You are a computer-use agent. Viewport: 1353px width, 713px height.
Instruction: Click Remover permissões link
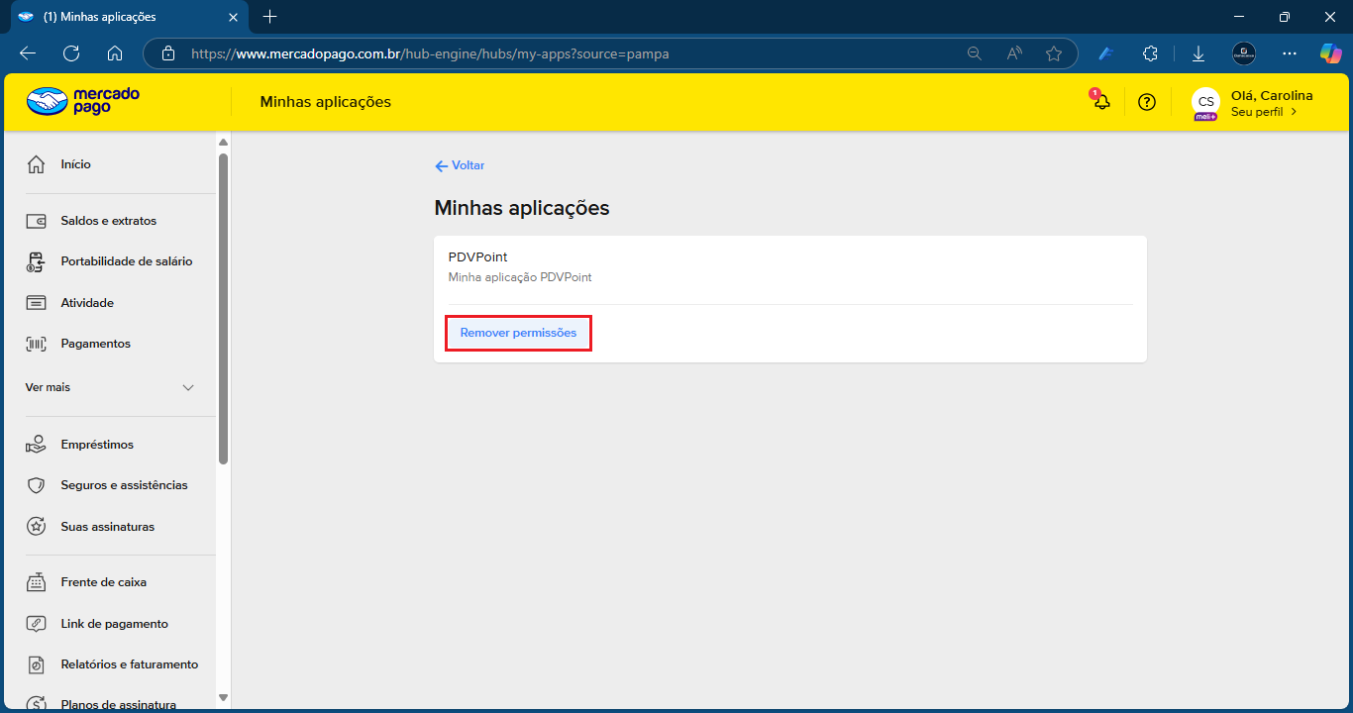coord(518,333)
